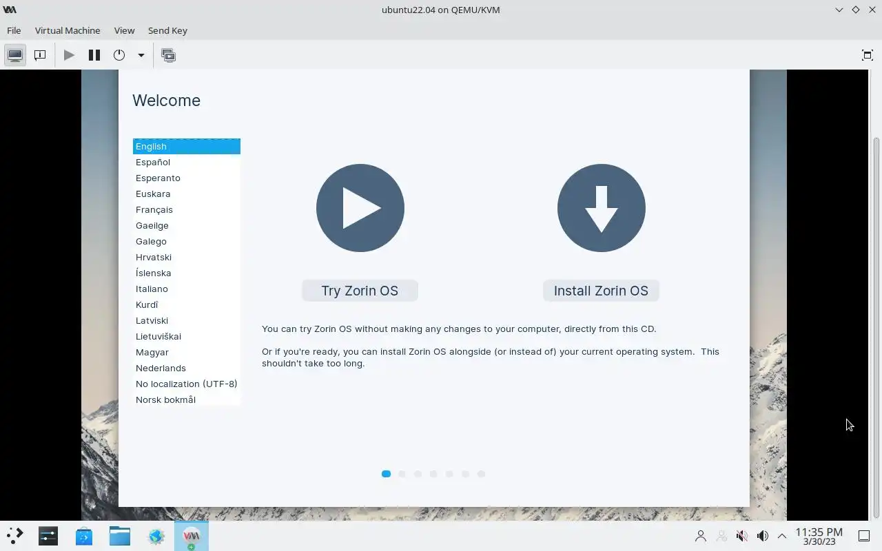Select Español in the language list
Image resolution: width=882 pixels, height=551 pixels.
point(187,162)
